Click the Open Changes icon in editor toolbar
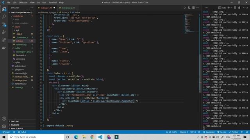The image size is (250, 140). [189, 8]
